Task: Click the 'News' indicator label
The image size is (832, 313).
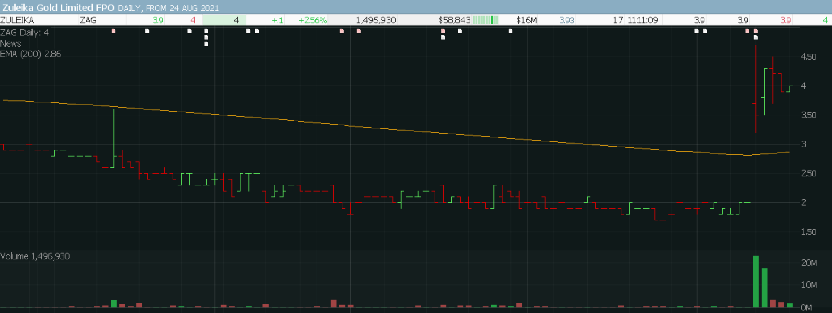Action: pyautogui.click(x=10, y=43)
